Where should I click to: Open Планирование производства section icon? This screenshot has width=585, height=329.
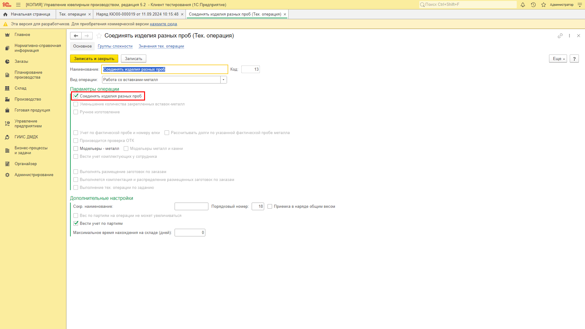[x=7, y=75]
